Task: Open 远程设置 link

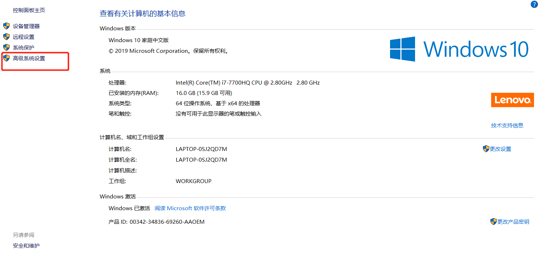Action: pyautogui.click(x=24, y=37)
